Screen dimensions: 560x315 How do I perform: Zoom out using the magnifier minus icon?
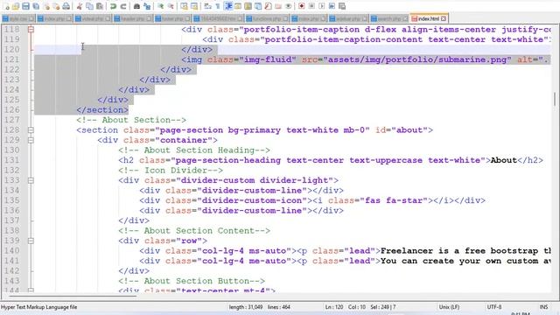point(171,6)
